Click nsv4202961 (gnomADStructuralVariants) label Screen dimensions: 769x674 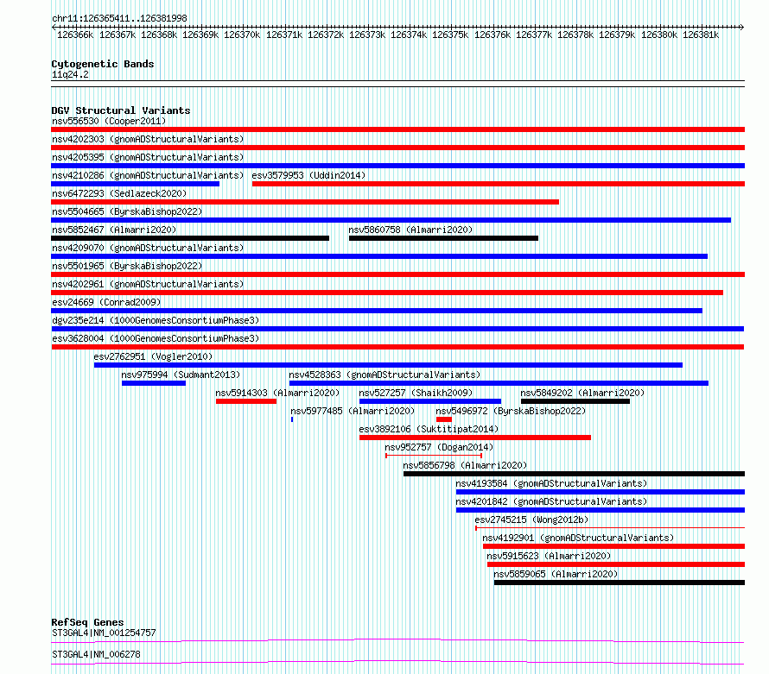[x=148, y=284]
